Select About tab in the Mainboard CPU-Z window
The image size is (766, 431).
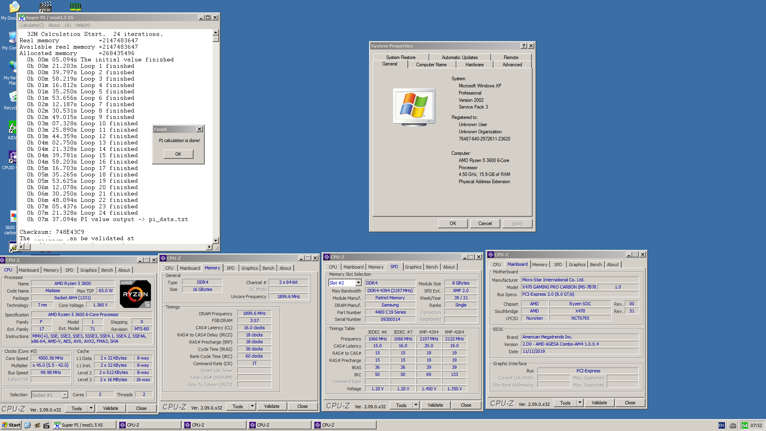(613, 265)
